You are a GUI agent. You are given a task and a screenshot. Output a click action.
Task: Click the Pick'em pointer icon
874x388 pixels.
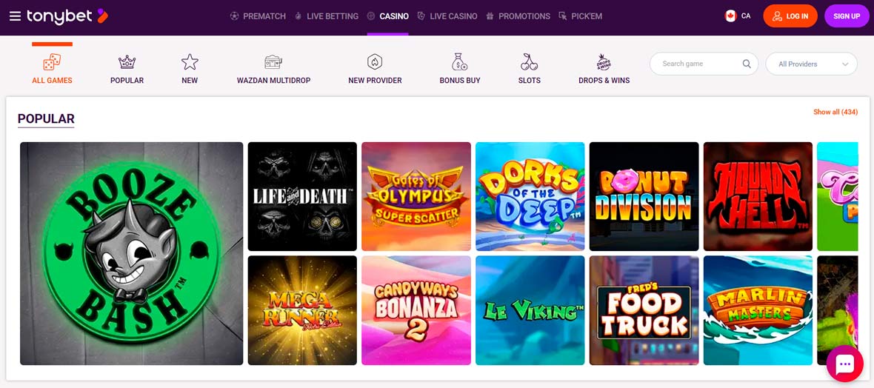562,16
